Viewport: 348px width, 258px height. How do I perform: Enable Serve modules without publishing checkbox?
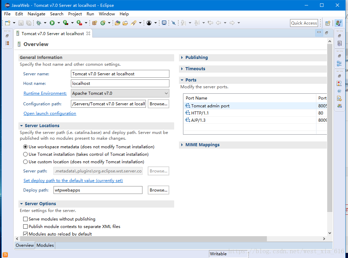[25, 219]
